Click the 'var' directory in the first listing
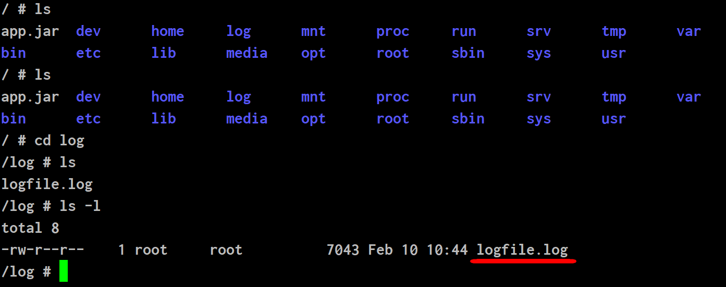The height and width of the screenshot is (287, 726). 688,31
